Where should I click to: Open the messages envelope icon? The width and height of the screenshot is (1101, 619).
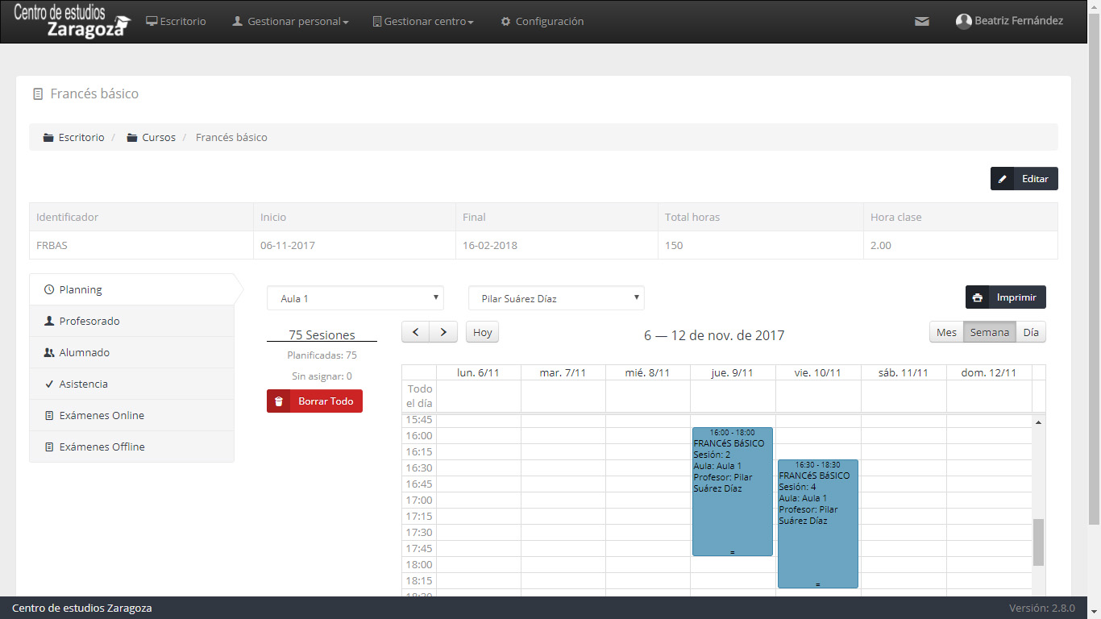[x=922, y=22]
